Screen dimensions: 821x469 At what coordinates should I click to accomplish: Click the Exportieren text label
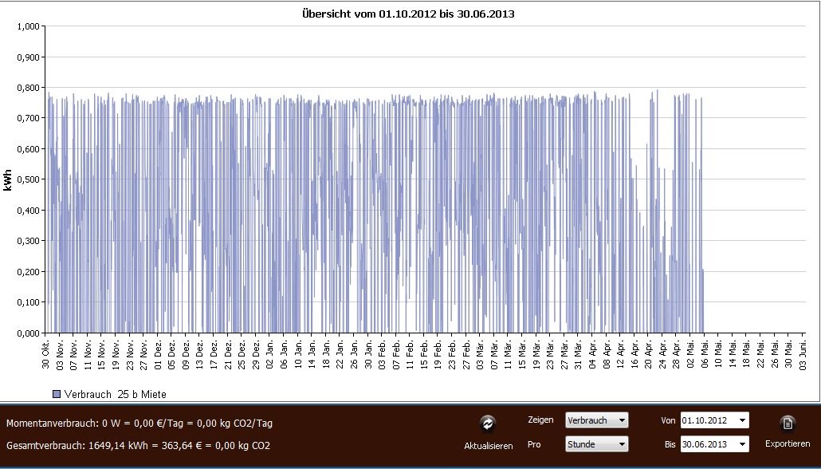788,443
